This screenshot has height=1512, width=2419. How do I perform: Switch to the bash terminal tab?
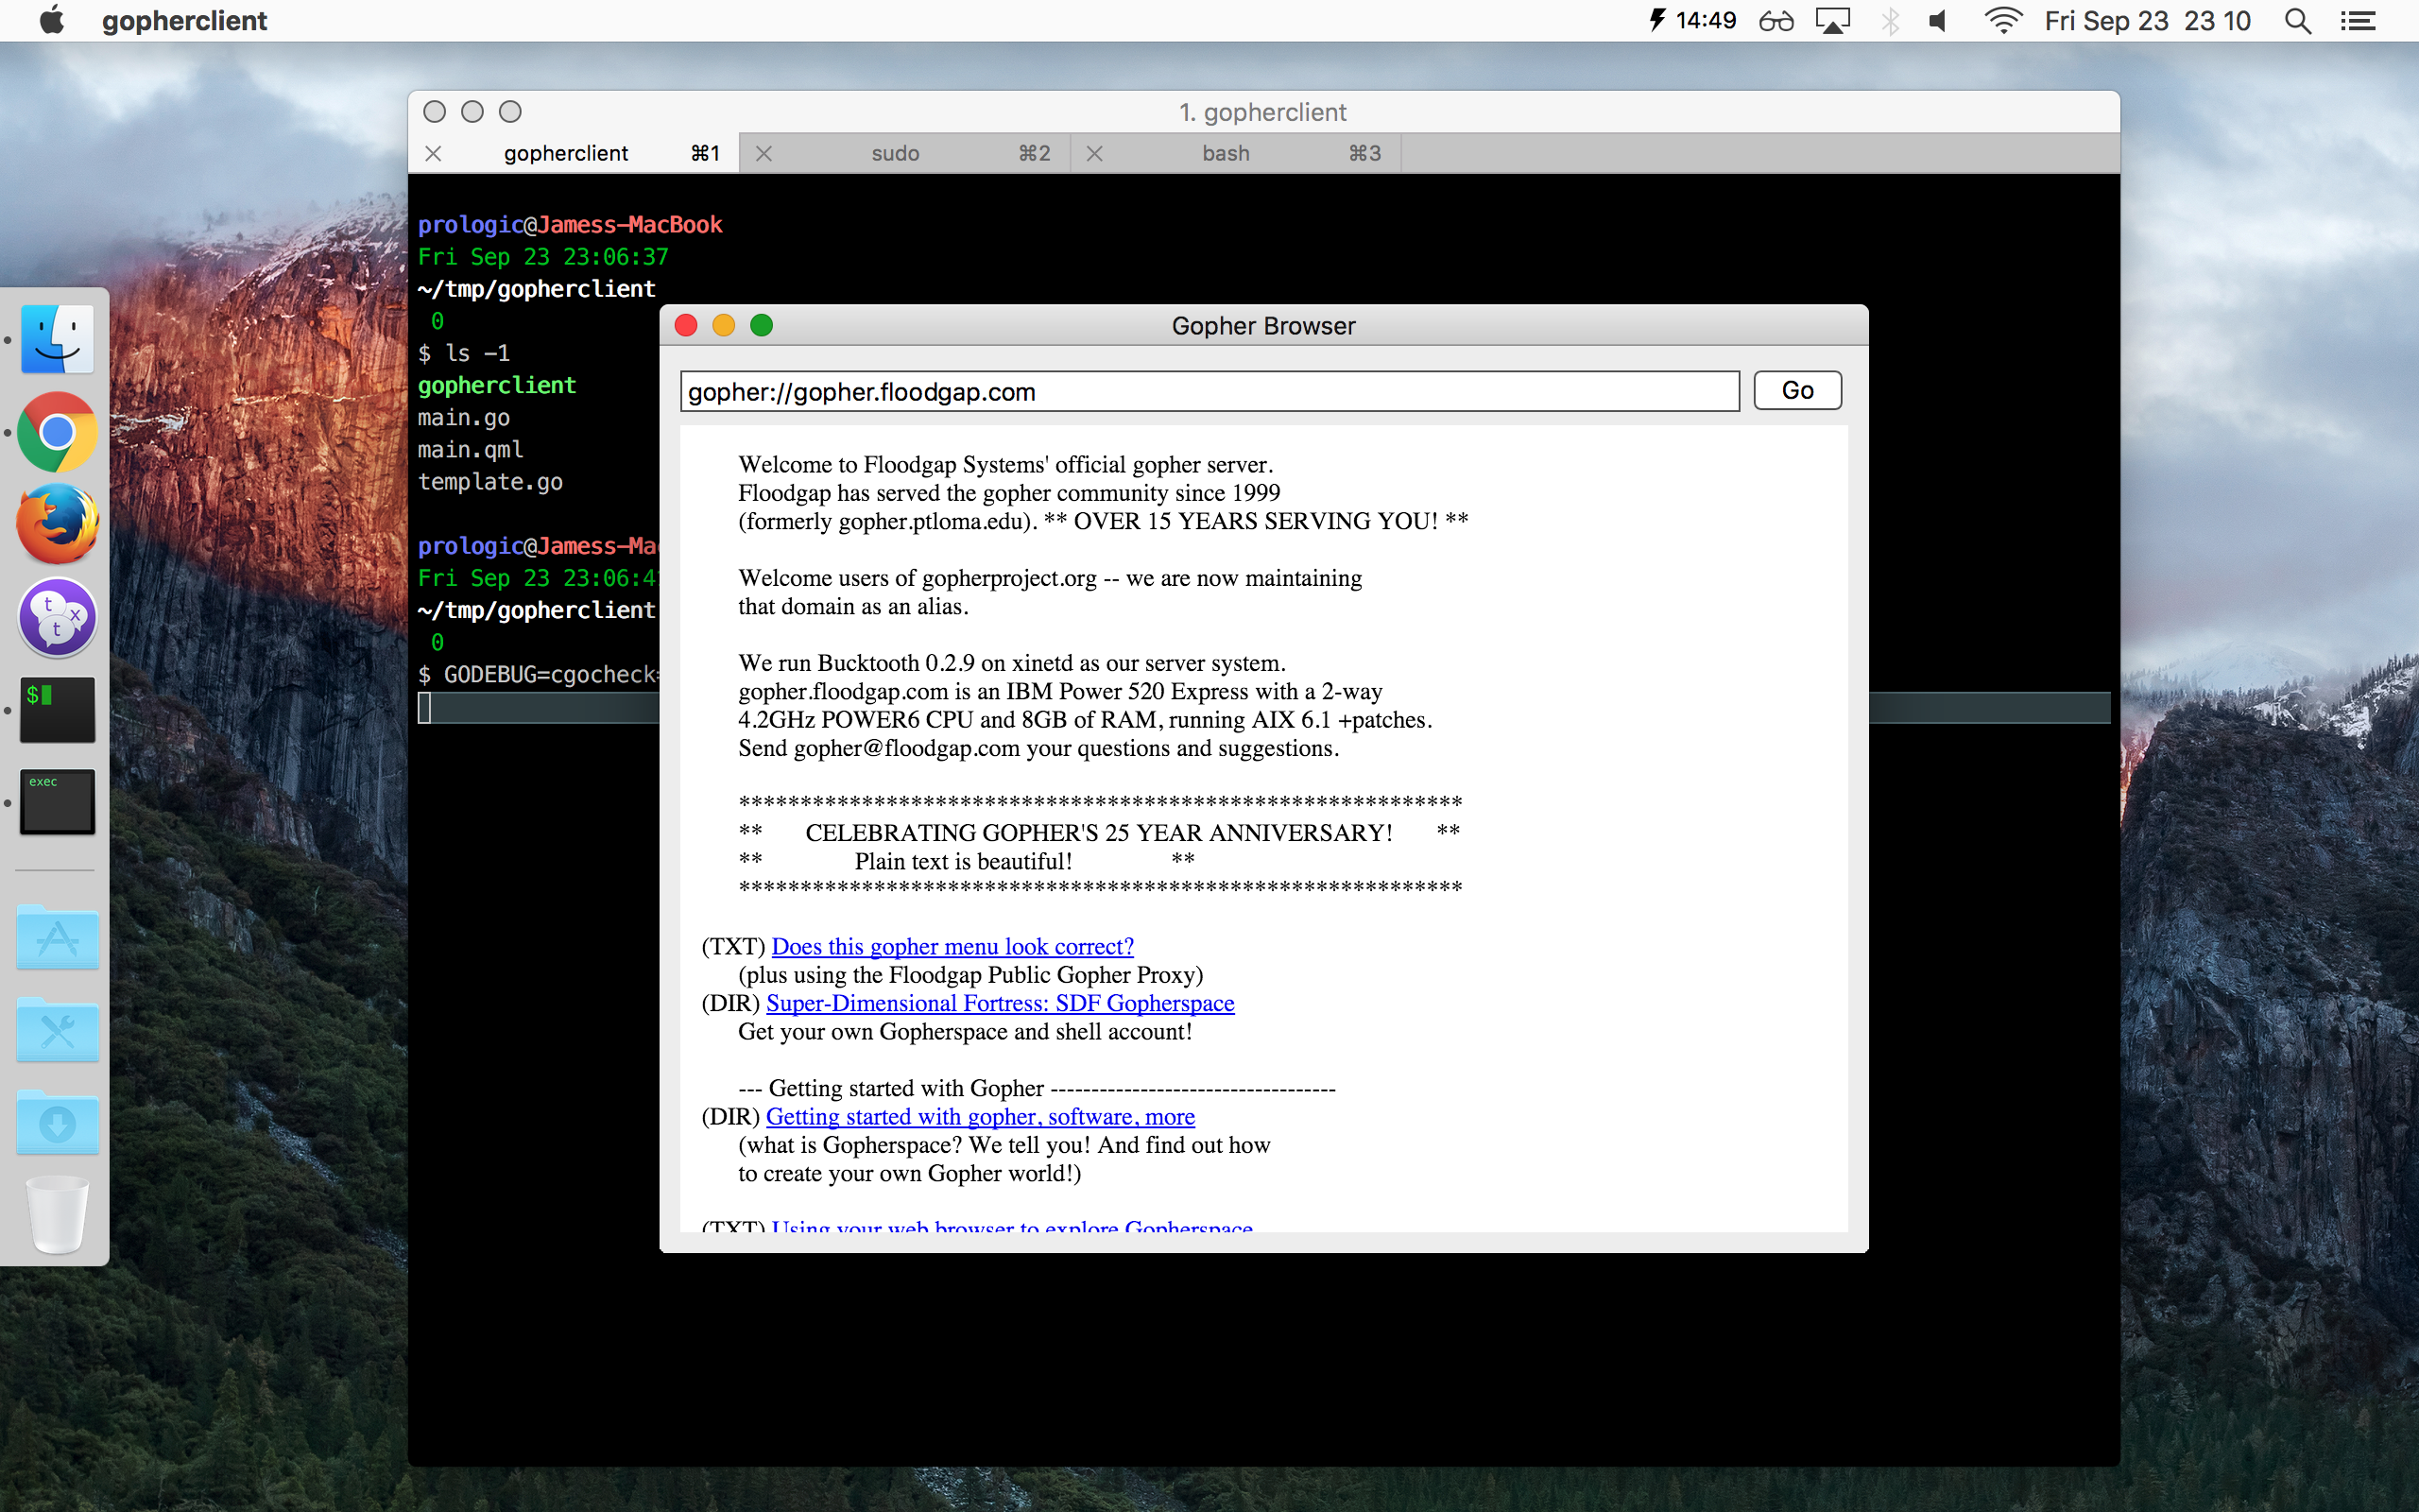(1236, 153)
